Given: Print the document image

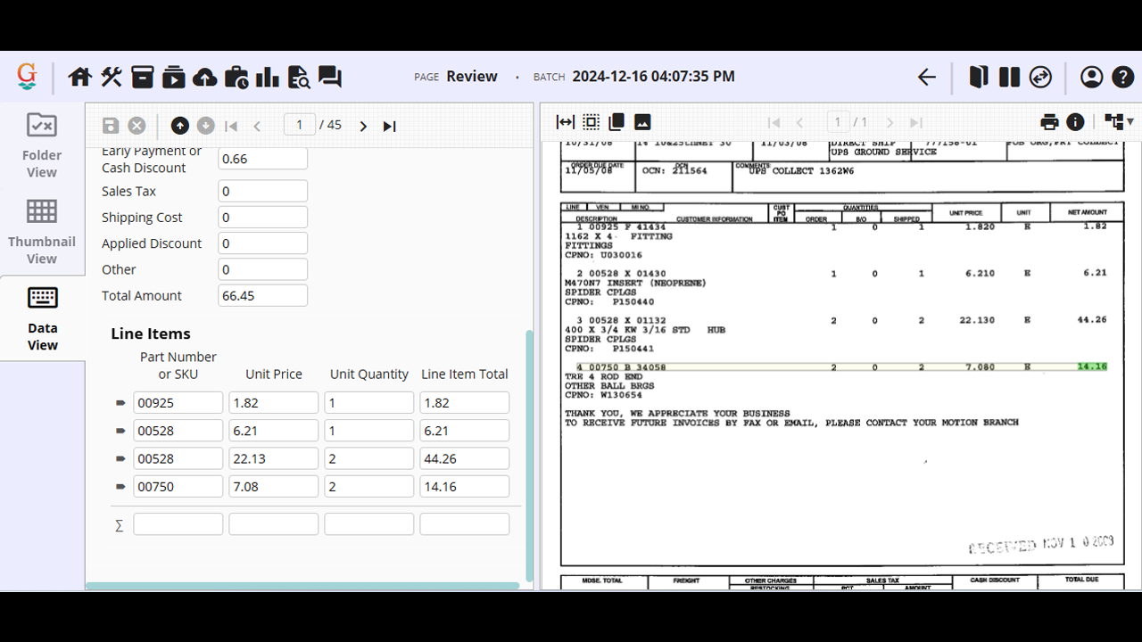Looking at the screenshot, I should pos(1049,122).
